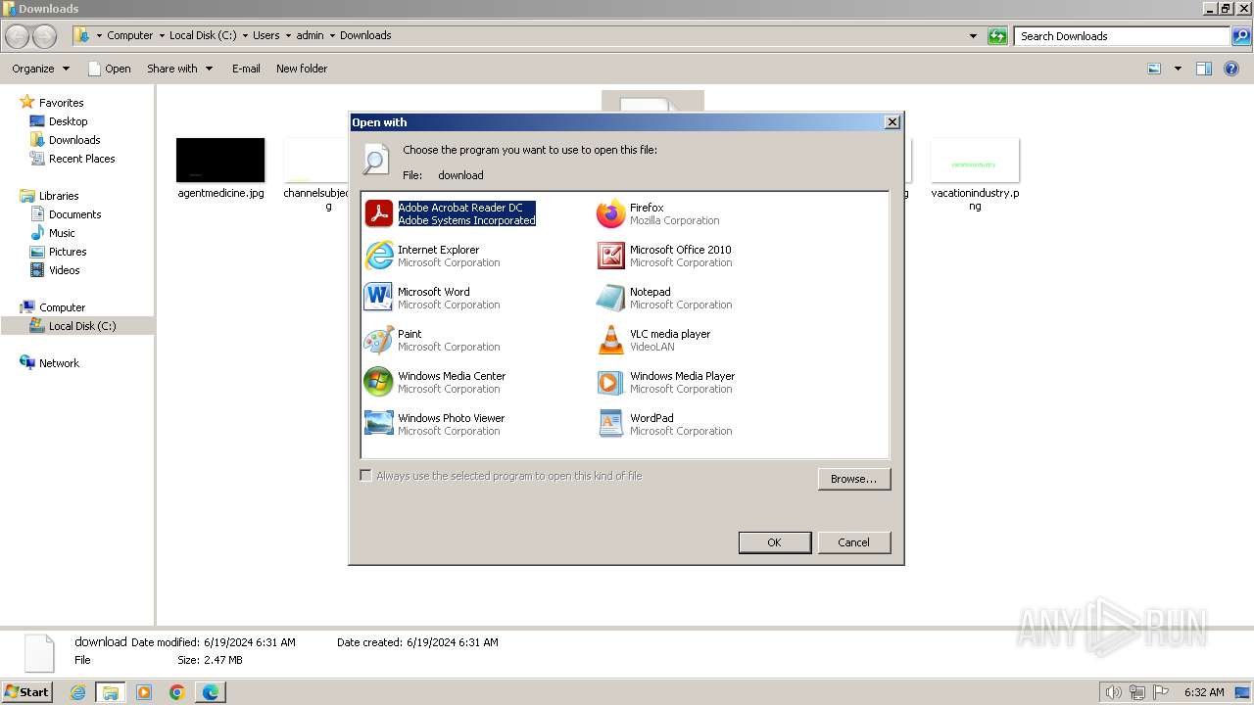Choose Windows Photo Viewer icon

point(378,424)
